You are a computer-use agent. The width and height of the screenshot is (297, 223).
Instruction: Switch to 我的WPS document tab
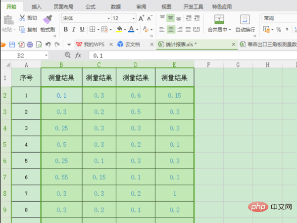coord(94,45)
